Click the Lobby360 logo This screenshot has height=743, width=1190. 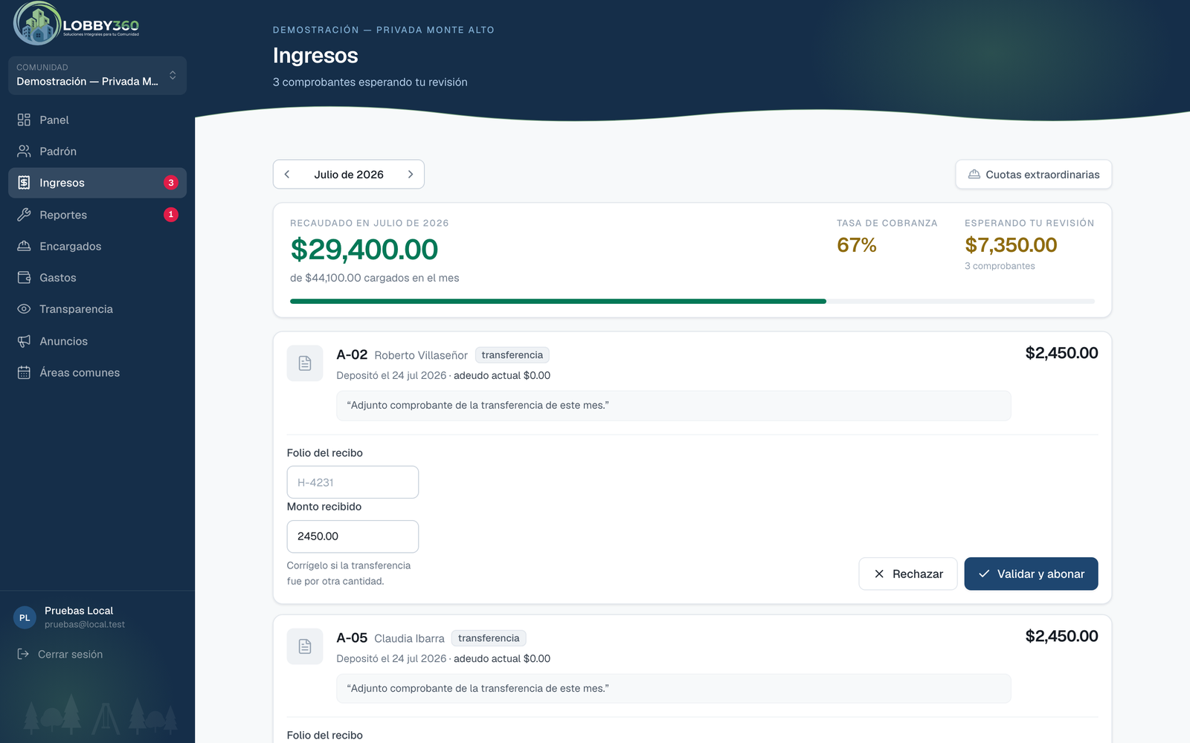tap(77, 24)
